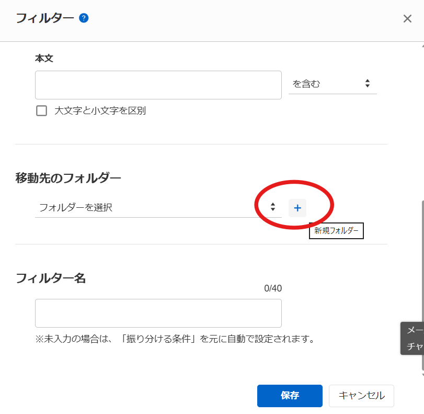Focus the フィルター名 input box

click(158, 314)
